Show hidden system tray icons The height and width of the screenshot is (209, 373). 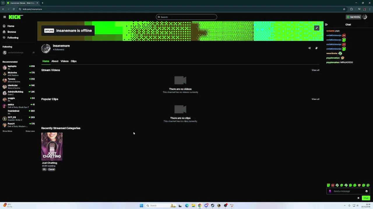345,206
